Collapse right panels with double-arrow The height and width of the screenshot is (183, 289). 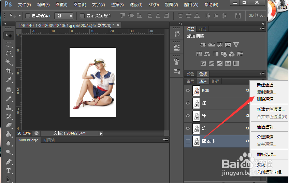pos(263,24)
